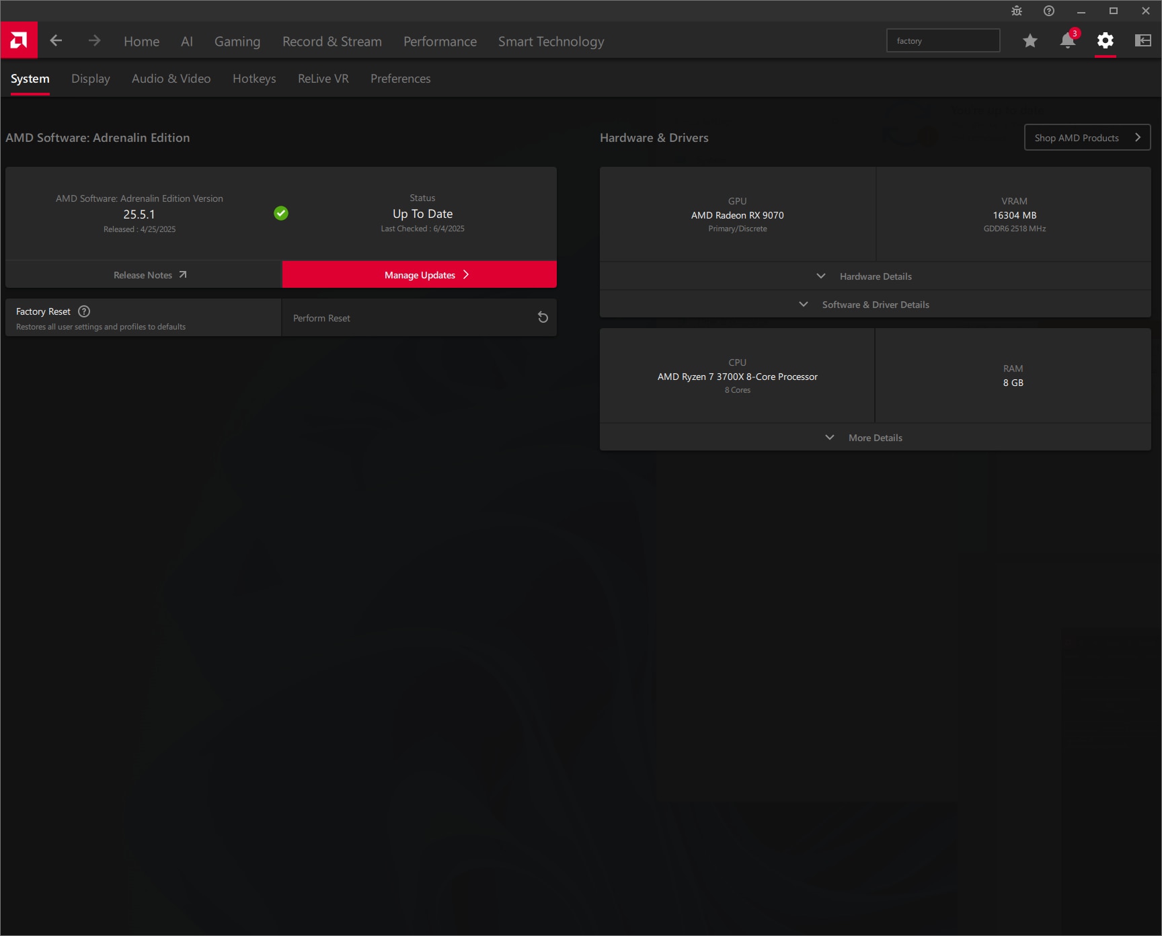Screen dimensions: 1162x936
Task: Open the help question mark icon
Action: (x=1049, y=11)
